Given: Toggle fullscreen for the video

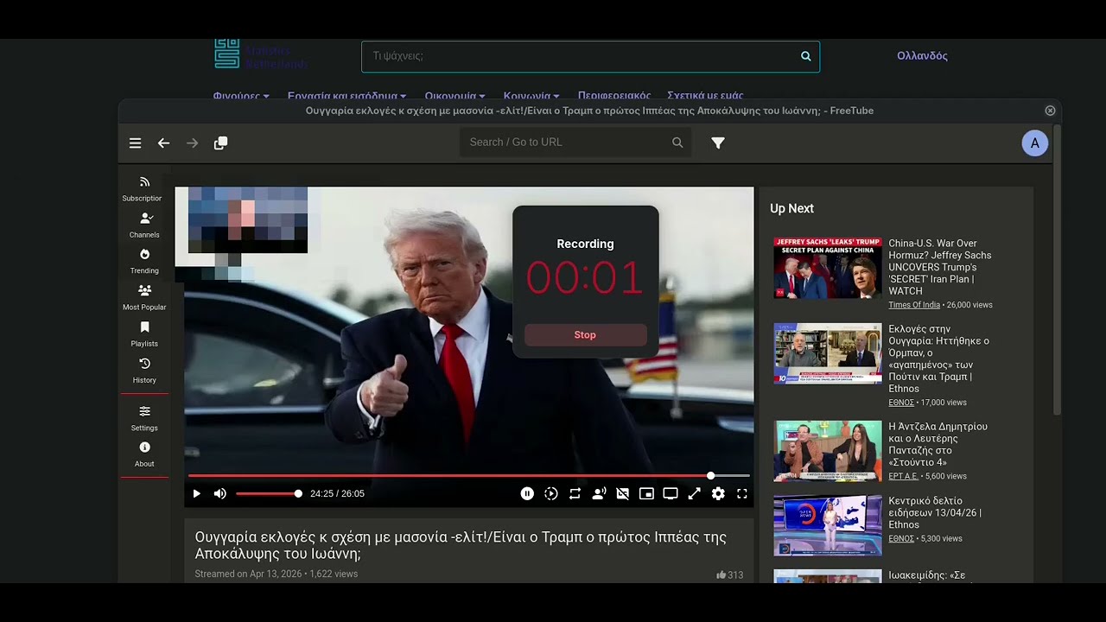Looking at the screenshot, I should 741,494.
